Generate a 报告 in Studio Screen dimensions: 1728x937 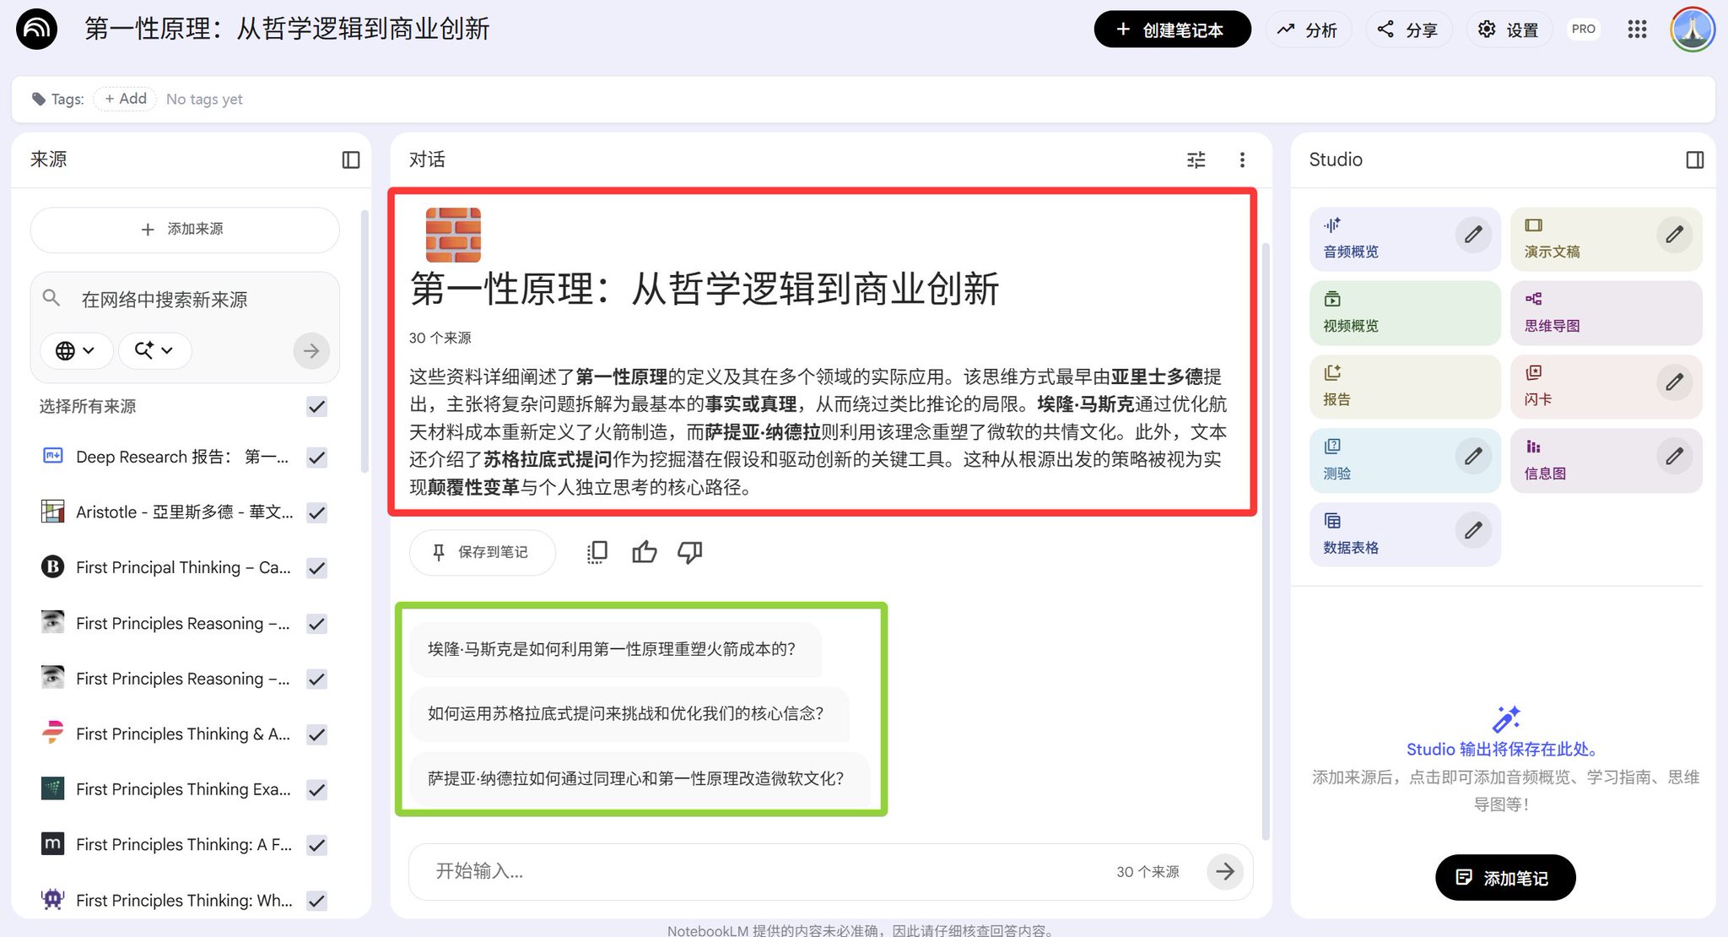(x=1405, y=387)
